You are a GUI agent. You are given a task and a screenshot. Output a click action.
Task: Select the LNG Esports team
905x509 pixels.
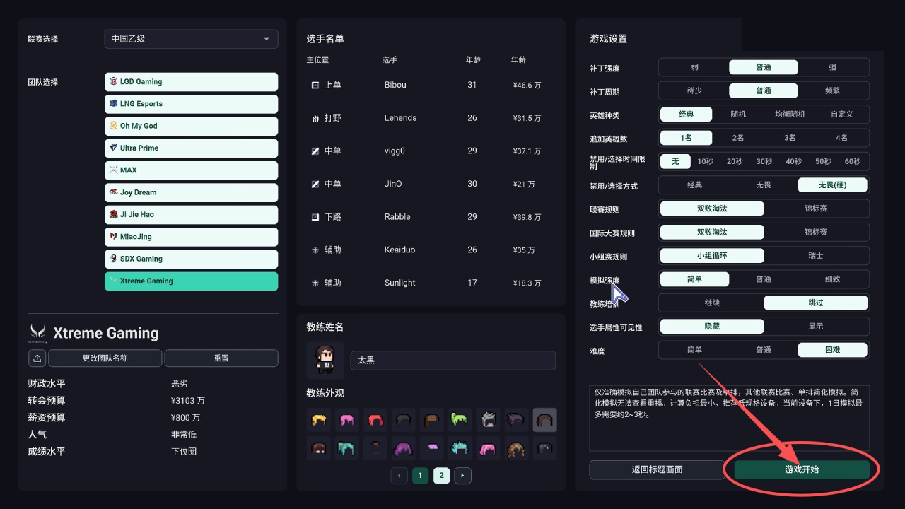point(191,104)
